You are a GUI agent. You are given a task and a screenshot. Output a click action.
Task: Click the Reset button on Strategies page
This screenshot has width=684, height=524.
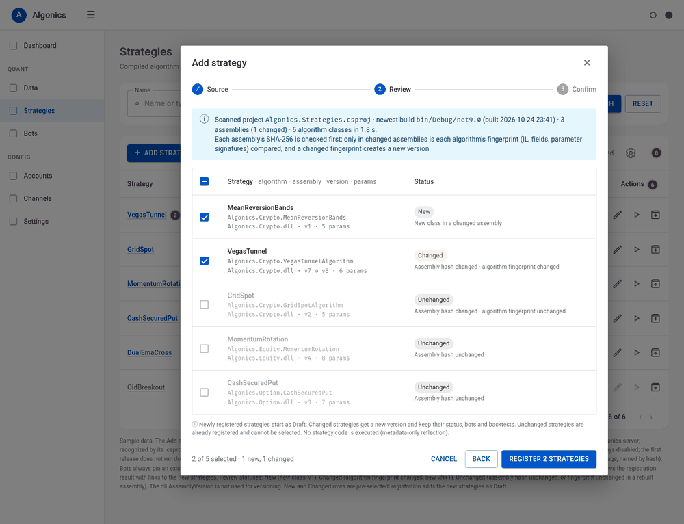click(642, 103)
